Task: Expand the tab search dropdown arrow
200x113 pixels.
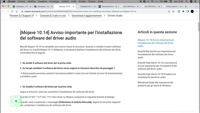Action: tap(197, 7)
